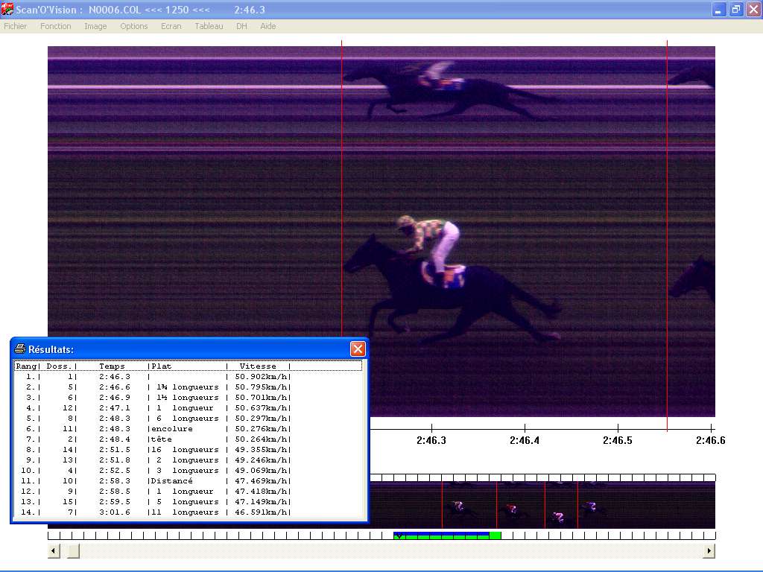Click the 'Plat' column header
Viewport: 763px width, 572px height.
[162, 366]
